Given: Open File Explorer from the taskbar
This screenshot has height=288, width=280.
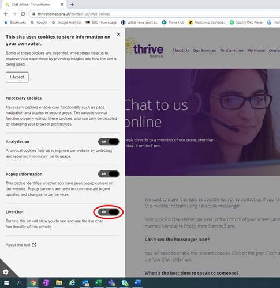Looking at the screenshot, I should [x=59, y=283].
